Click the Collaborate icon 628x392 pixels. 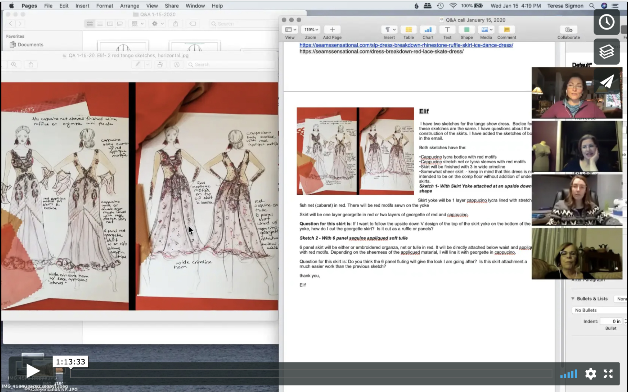[x=568, y=30]
